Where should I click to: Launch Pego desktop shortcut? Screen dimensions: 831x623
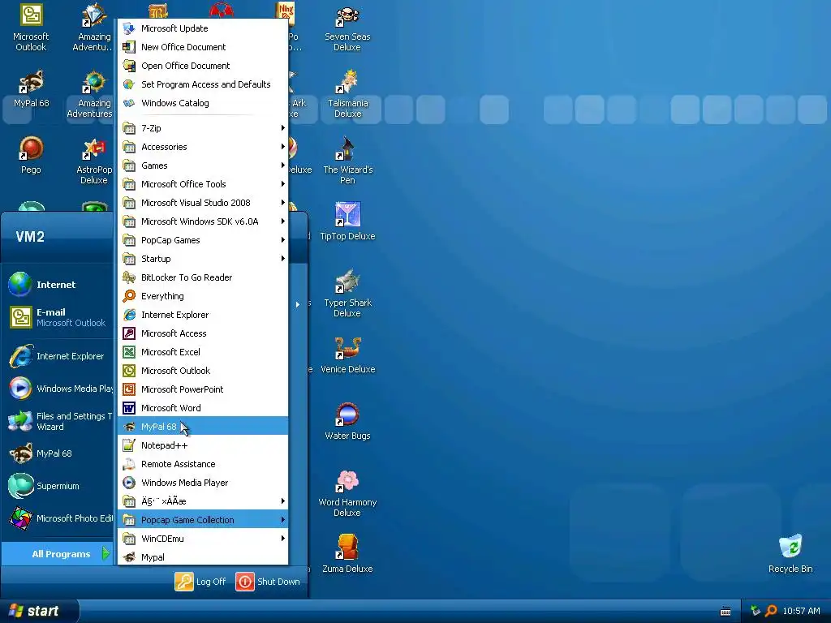[x=31, y=156]
